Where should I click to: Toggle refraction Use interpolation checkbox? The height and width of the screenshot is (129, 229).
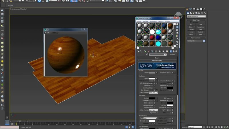[155, 105]
